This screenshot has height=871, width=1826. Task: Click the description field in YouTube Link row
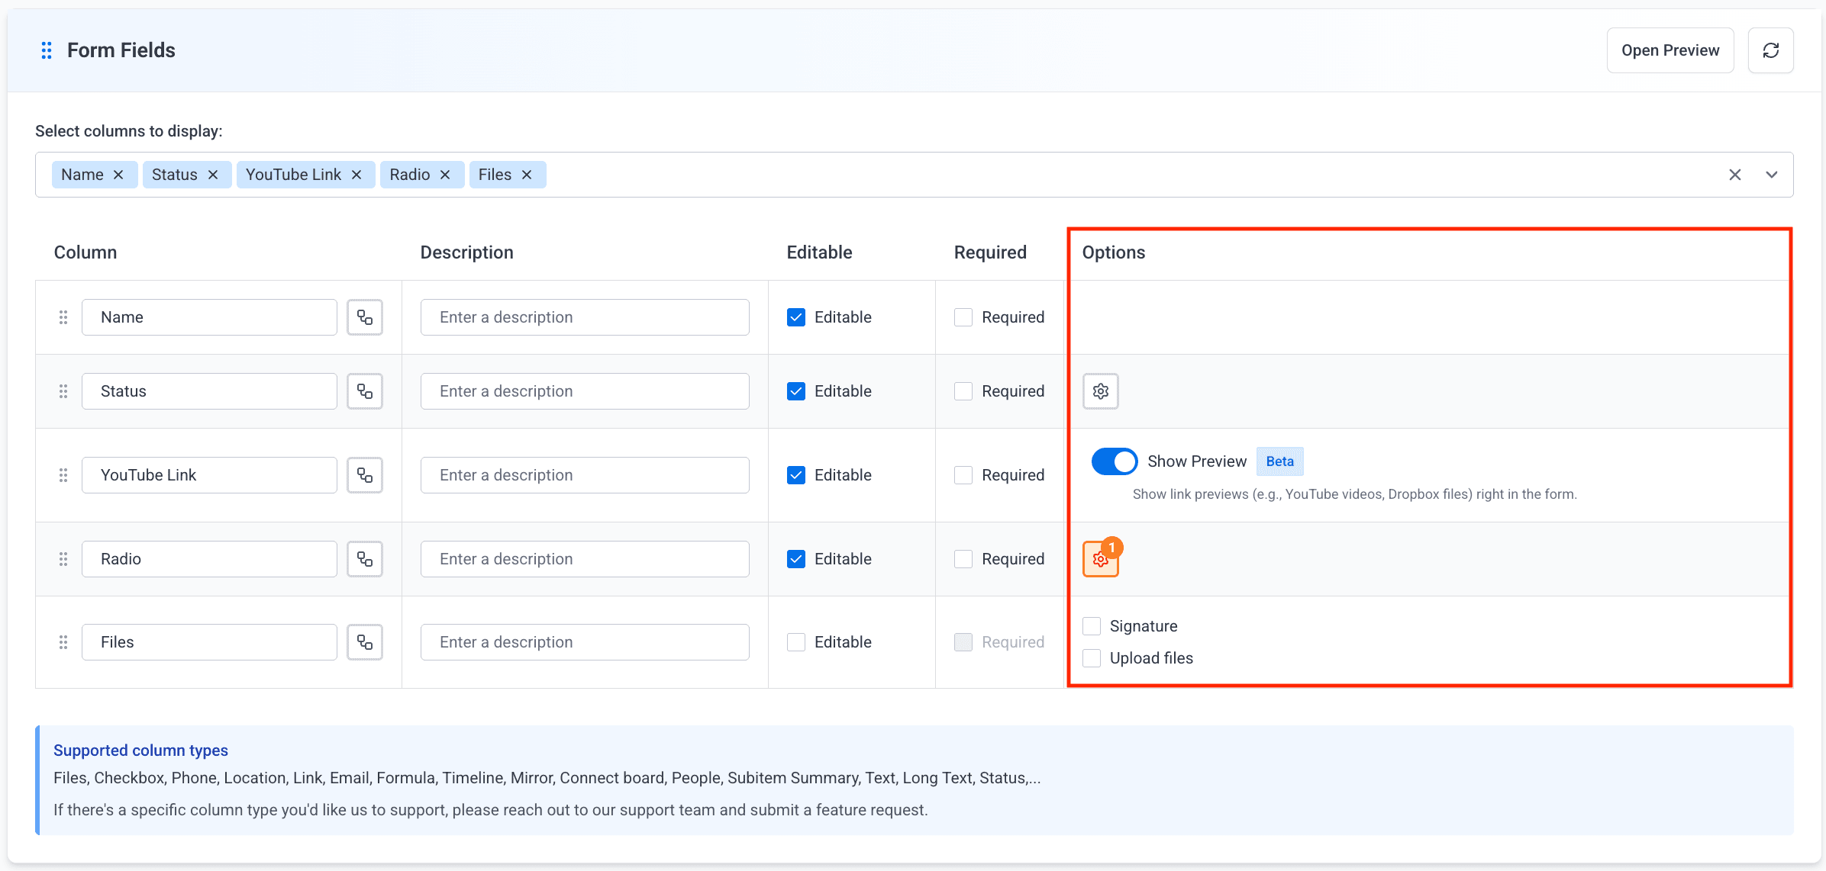[x=585, y=475]
